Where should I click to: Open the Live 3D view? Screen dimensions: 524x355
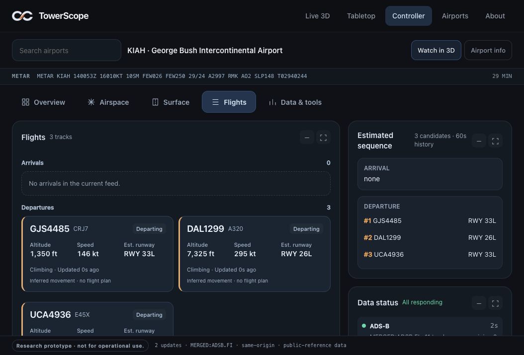[x=318, y=16]
